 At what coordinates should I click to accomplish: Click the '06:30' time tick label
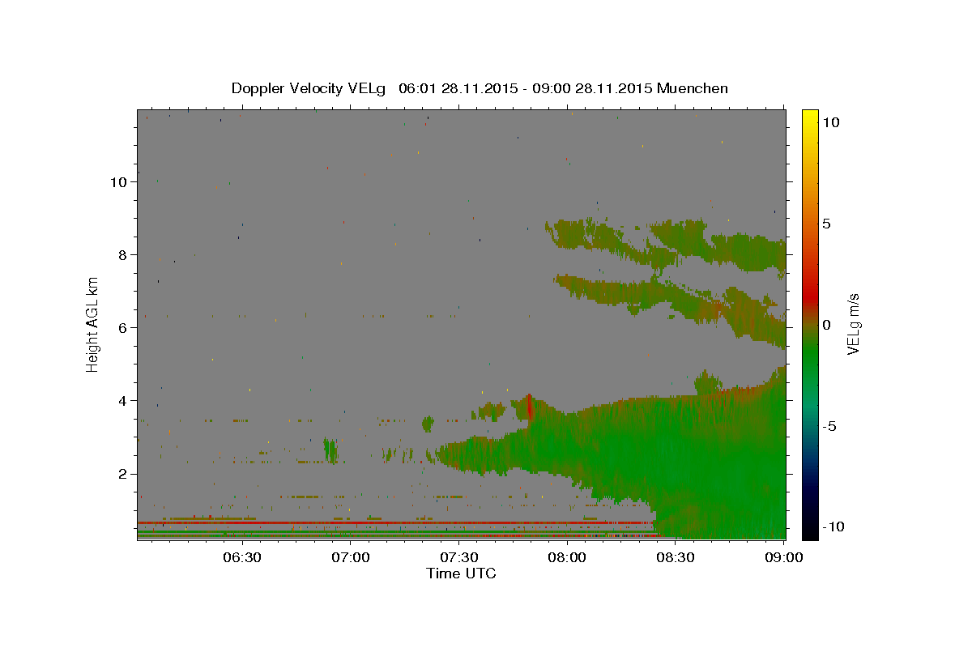(x=241, y=557)
